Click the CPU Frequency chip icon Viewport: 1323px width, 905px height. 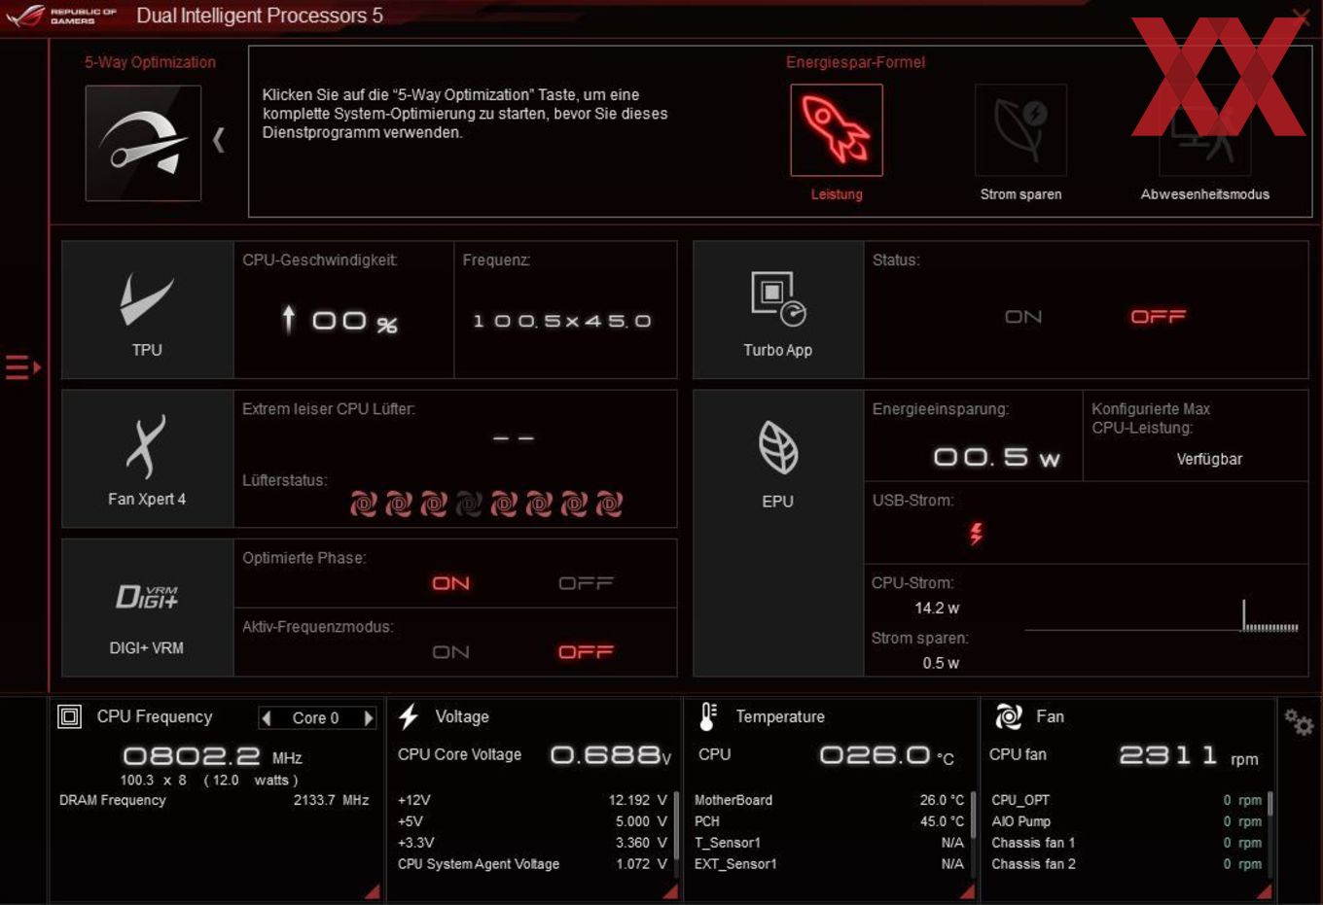coord(70,717)
